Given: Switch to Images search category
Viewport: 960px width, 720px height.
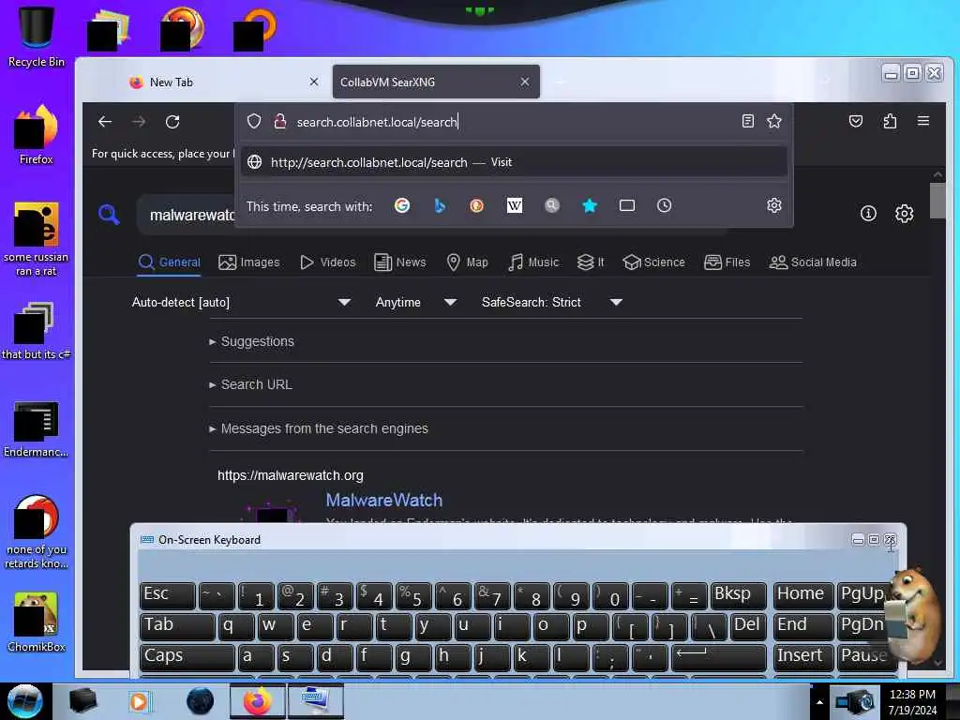Looking at the screenshot, I should (249, 262).
